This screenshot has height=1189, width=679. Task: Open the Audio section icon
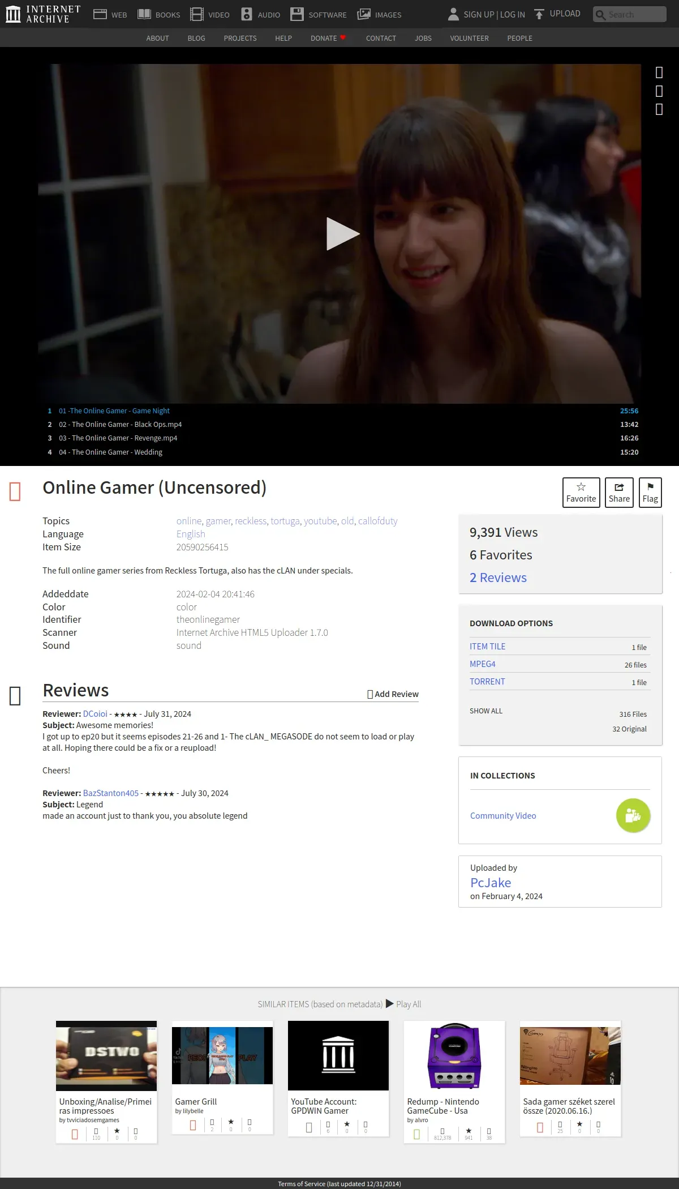click(x=247, y=14)
